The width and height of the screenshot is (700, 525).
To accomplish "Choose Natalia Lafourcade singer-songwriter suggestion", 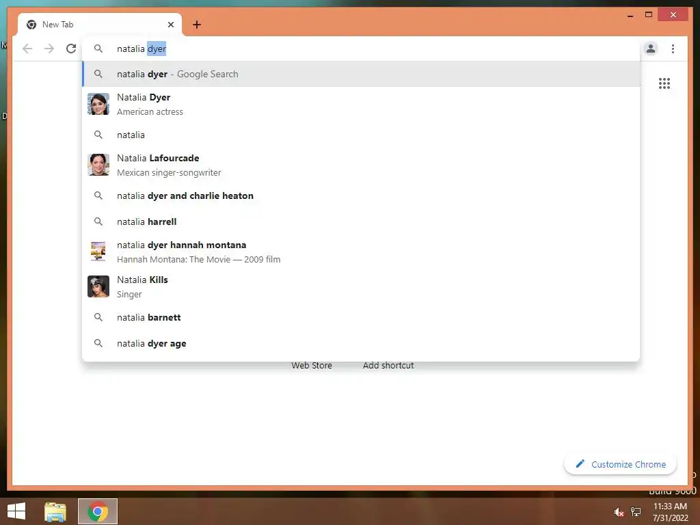I will [x=361, y=165].
